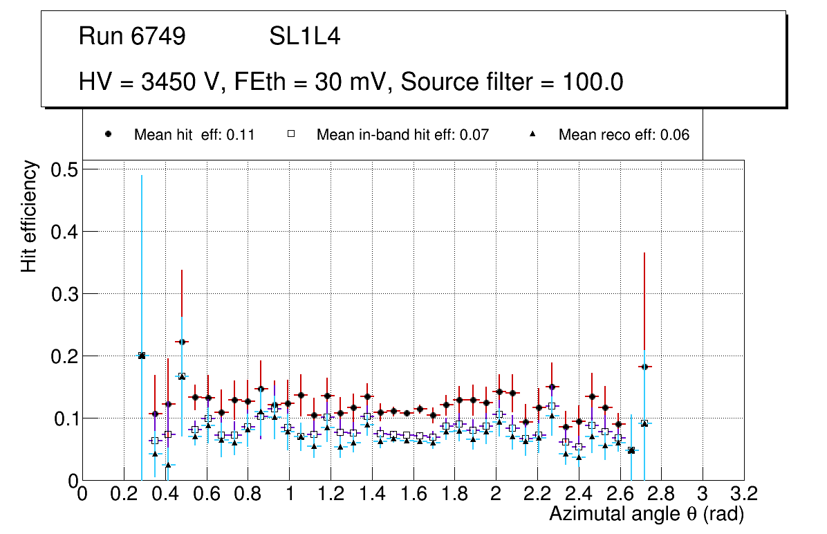Select the "Azimutal angle θ (rad)" axis title
The width and height of the screenshot is (827, 534).
click(647, 514)
